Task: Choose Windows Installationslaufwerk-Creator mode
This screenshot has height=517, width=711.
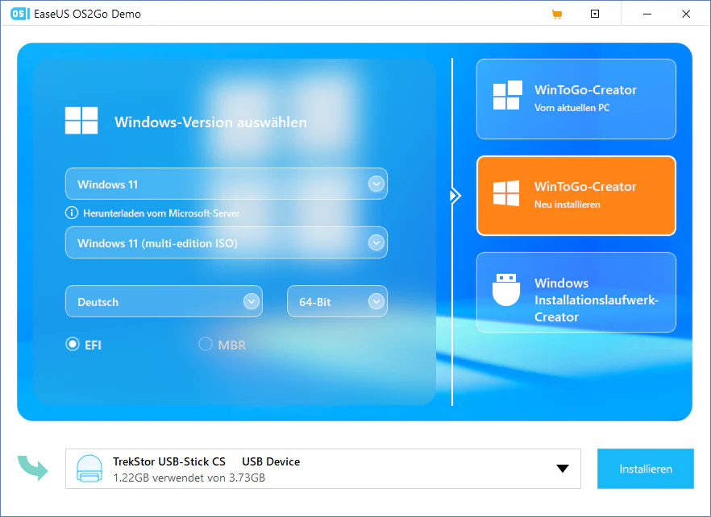Action: pyautogui.click(x=576, y=292)
